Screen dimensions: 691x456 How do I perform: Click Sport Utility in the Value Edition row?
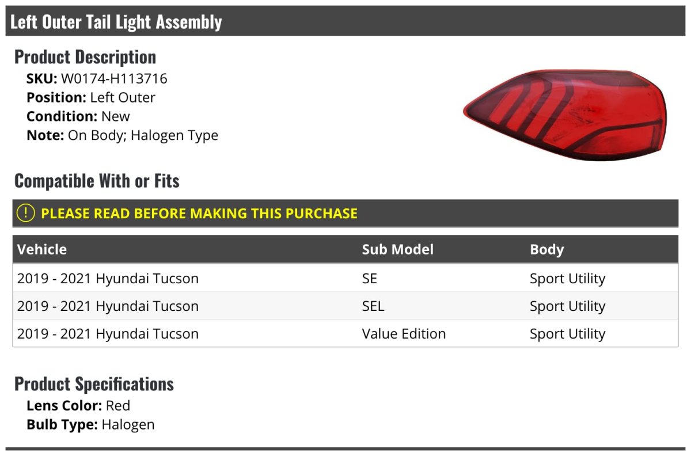coord(567,334)
